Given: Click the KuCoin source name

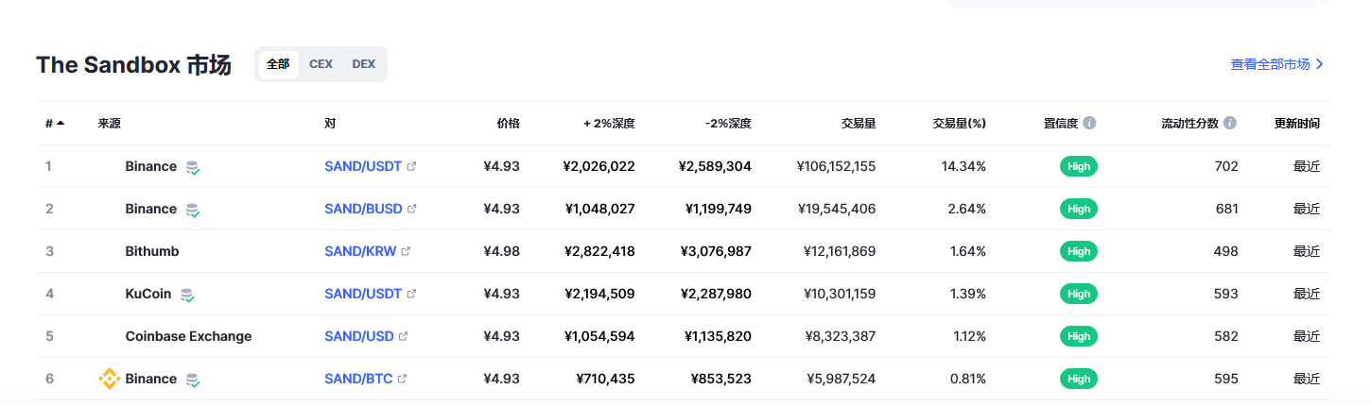Looking at the screenshot, I should [148, 294].
